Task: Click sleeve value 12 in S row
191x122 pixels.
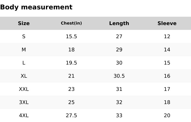Action: pyautogui.click(x=167, y=36)
